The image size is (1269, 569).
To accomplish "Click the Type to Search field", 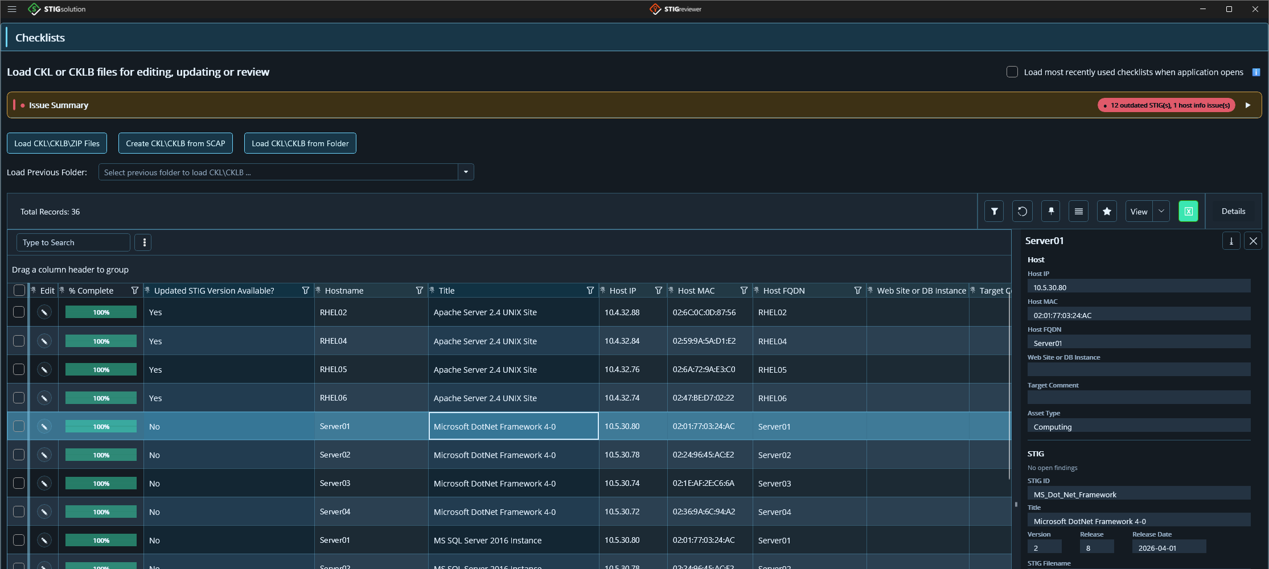I will [x=73, y=242].
